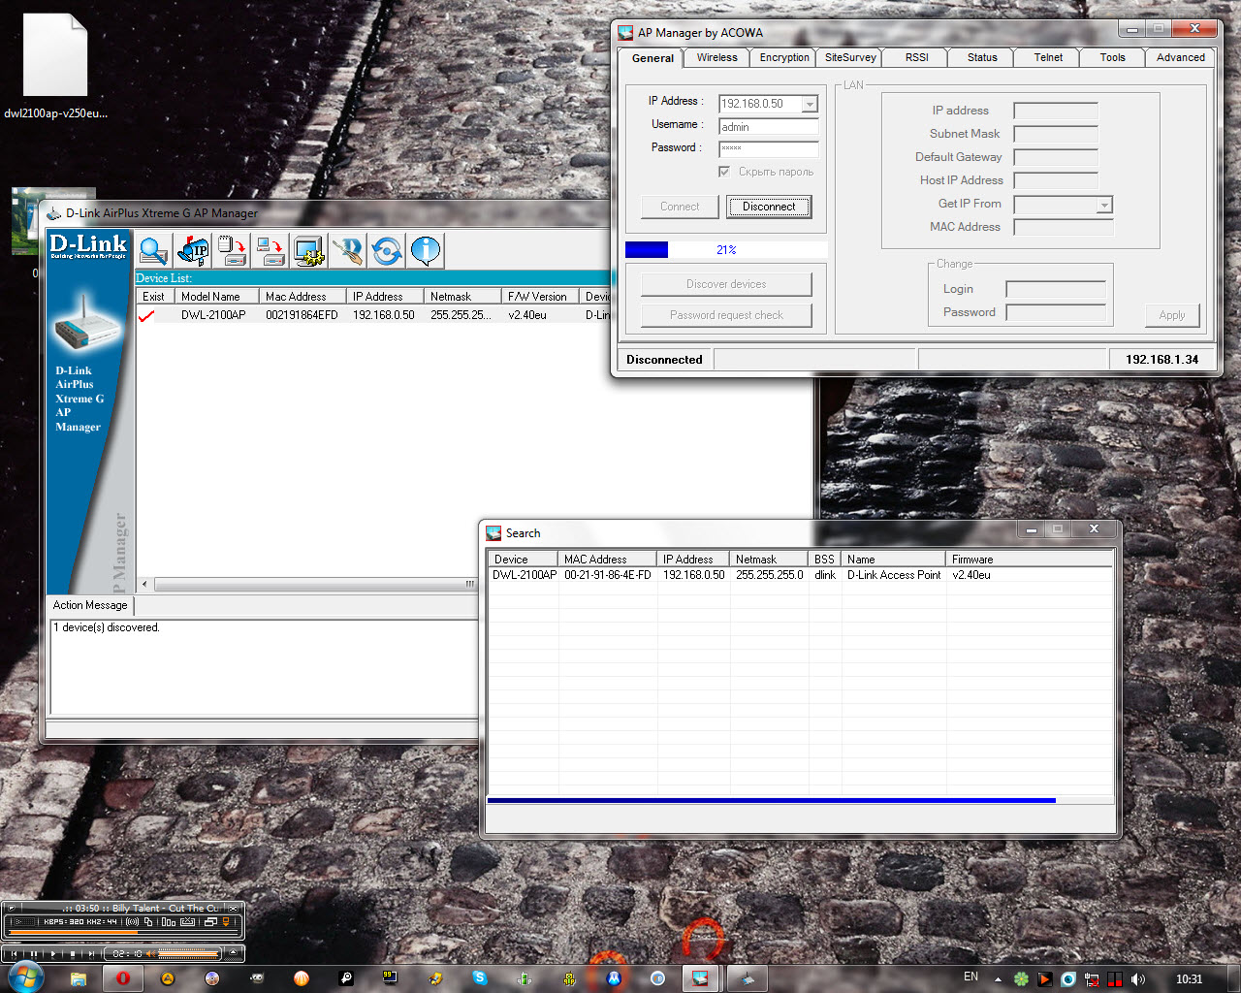
Task: Pause playback in the mini player
Action: click(33, 954)
